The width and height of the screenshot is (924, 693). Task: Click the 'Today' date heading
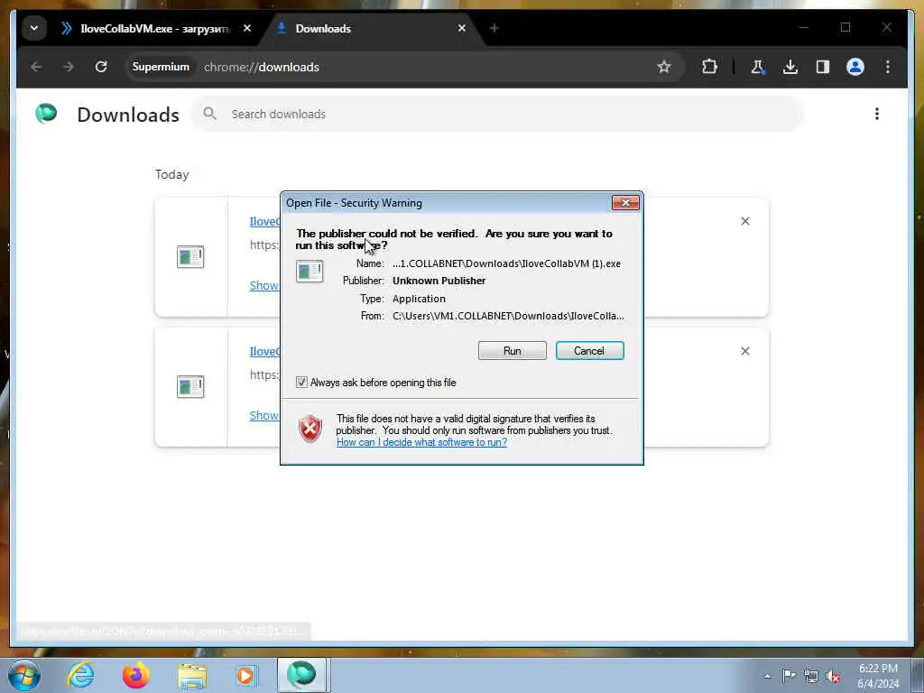click(x=172, y=174)
